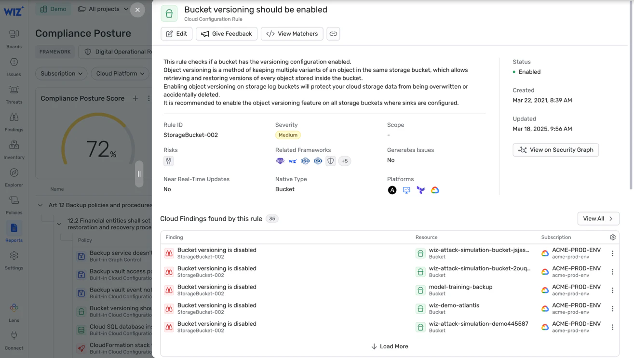The width and height of the screenshot is (634, 358).
Task: Click the panel resize handle
Action: (x=139, y=174)
